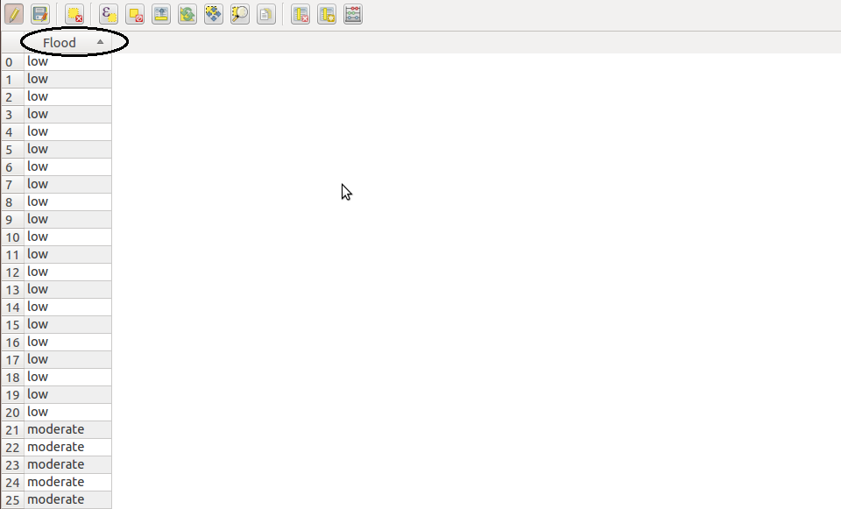Screen dimensions: 841x509
Task: Delete column icon in toolbar
Action: (x=300, y=15)
